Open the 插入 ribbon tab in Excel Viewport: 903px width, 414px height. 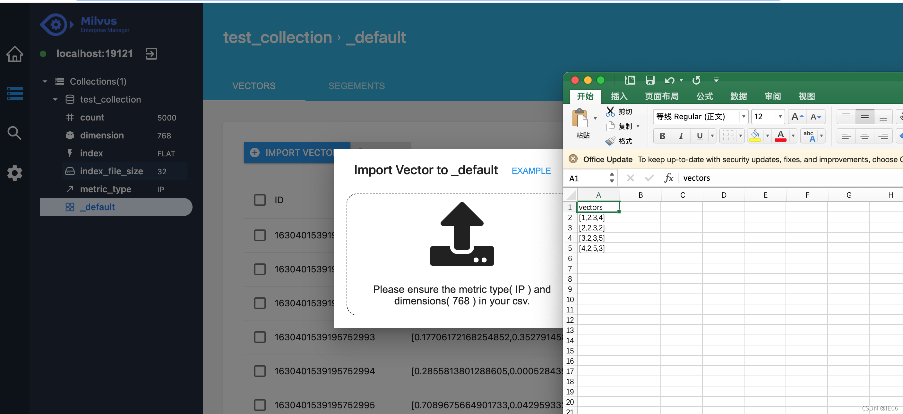619,96
